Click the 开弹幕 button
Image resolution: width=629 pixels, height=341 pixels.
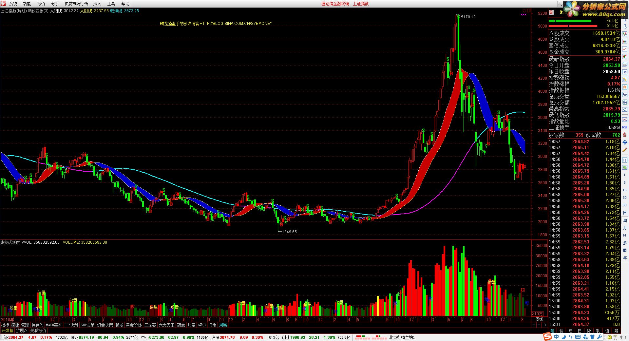(7, 331)
